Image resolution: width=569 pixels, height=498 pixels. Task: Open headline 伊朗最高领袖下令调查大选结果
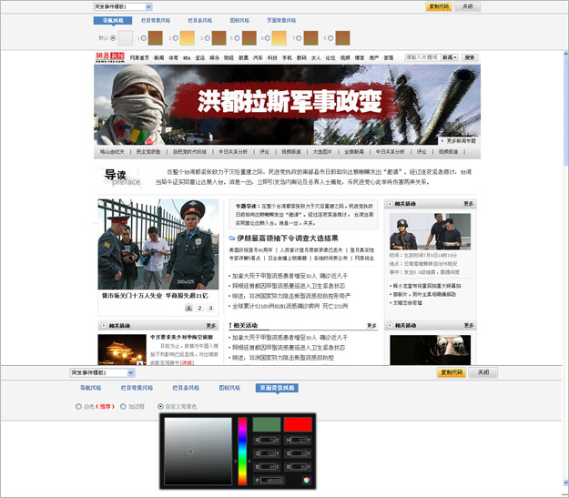(288, 239)
